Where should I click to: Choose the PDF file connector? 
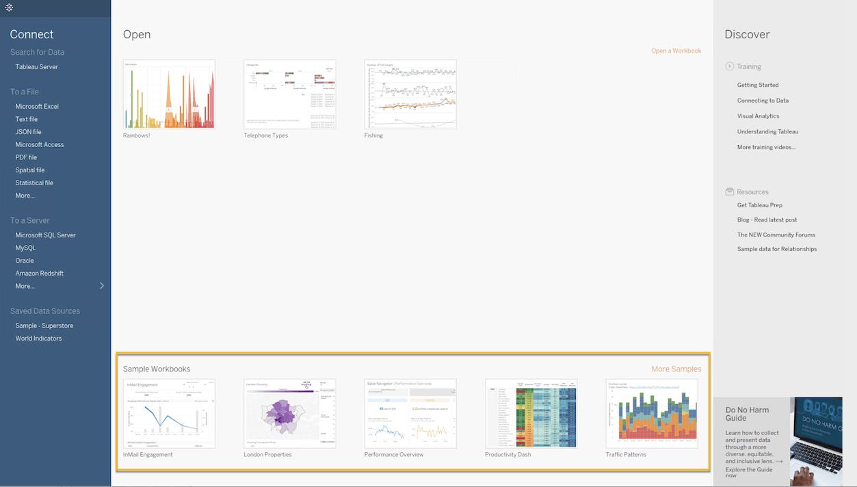(x=27, y=157)
